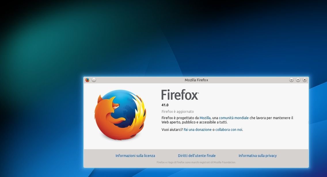Image resolution: width=327 pixels, height=177 pixels.
Task: Click the large Firefox globe logo
Action: tap(120, 115)
